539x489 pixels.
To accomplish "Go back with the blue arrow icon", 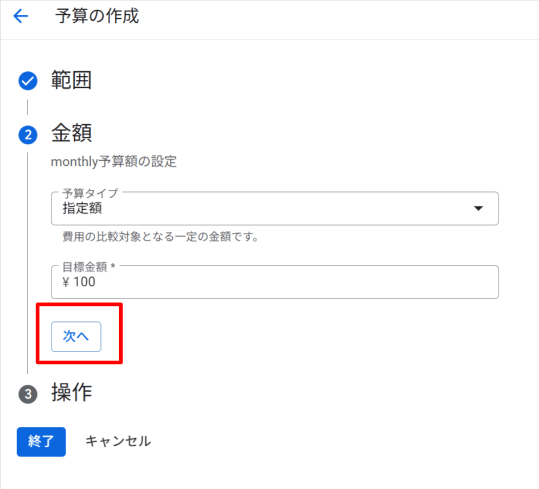I will point(21,16).
